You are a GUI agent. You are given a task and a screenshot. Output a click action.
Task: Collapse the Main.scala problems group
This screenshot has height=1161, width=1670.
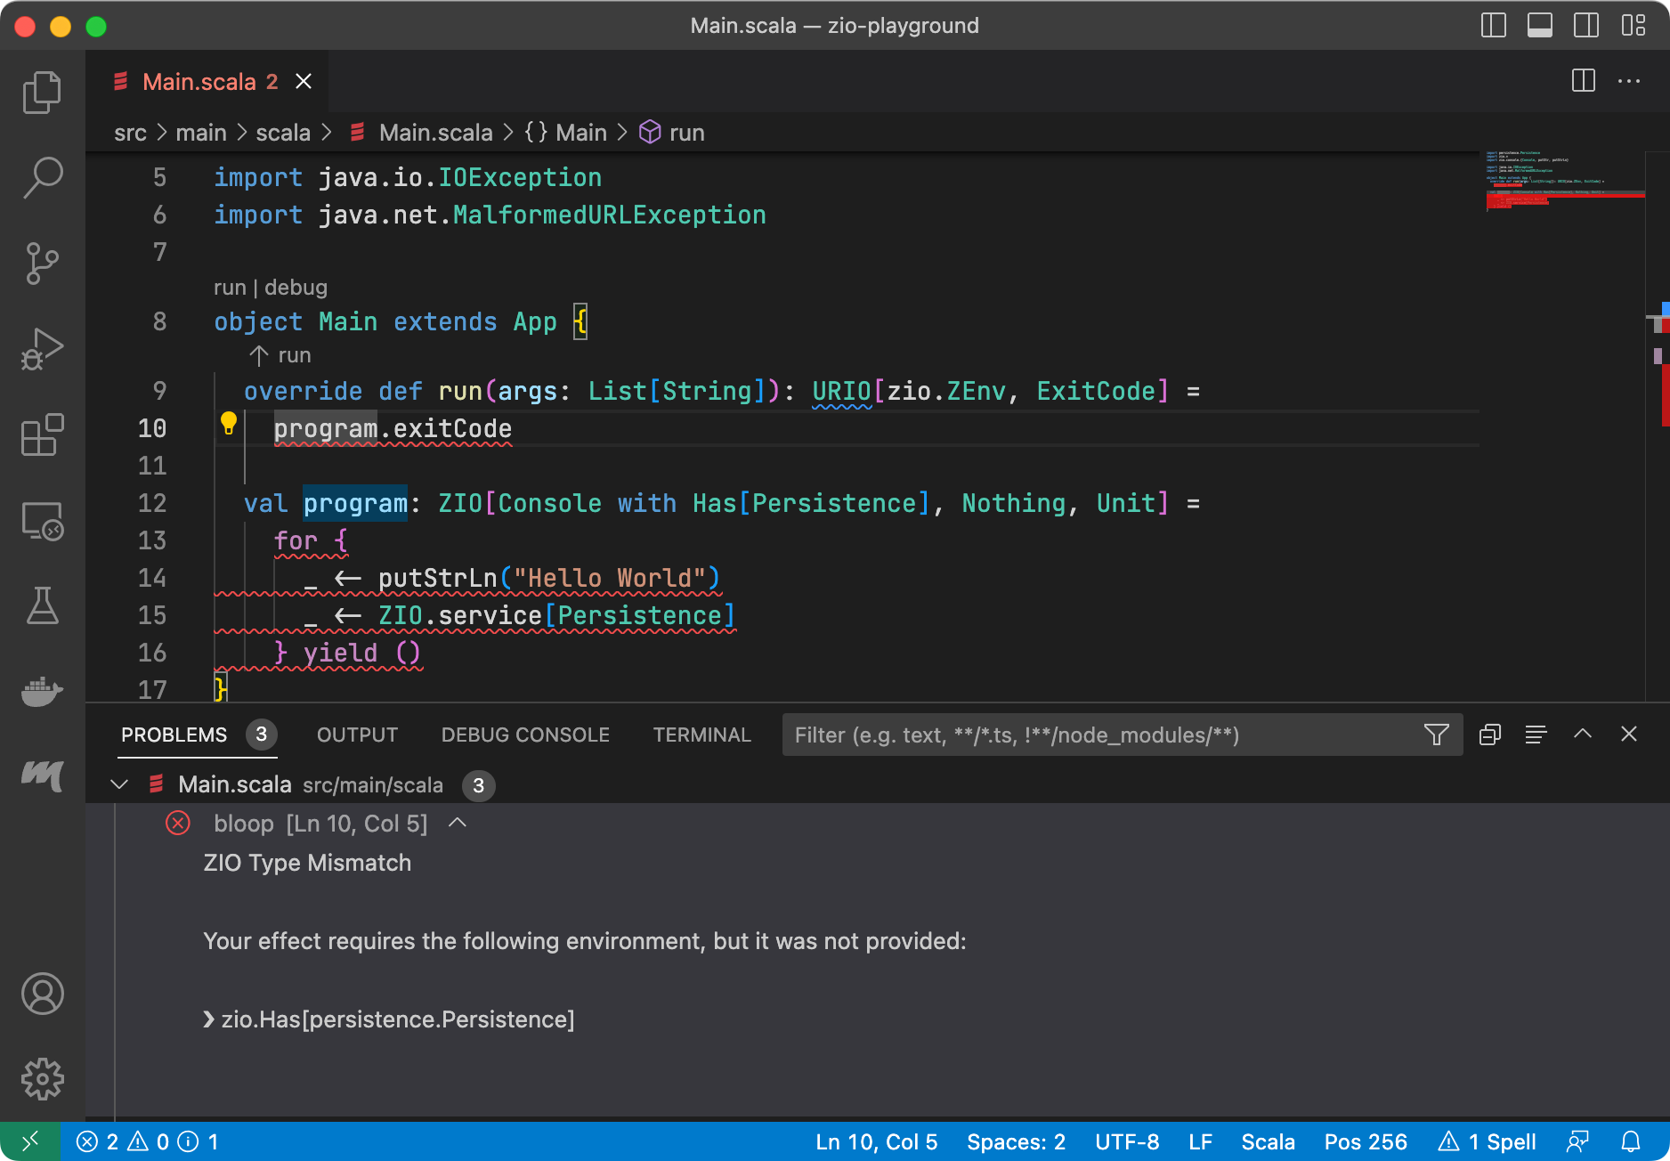tap(119, 784)
